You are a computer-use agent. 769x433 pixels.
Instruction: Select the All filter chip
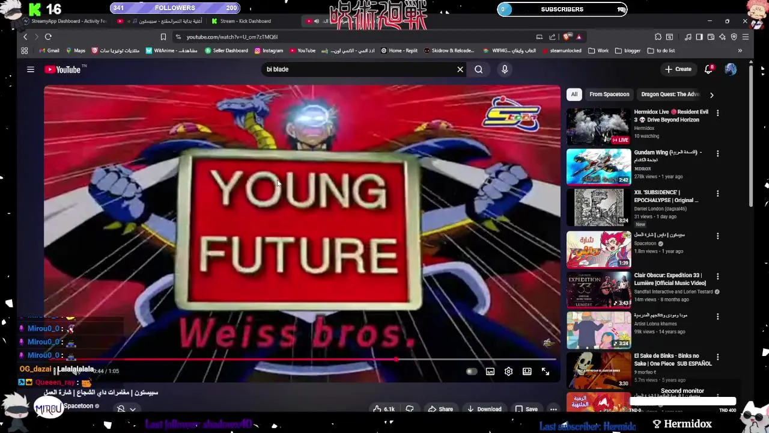pyautogui.click(x=574, y=94)
